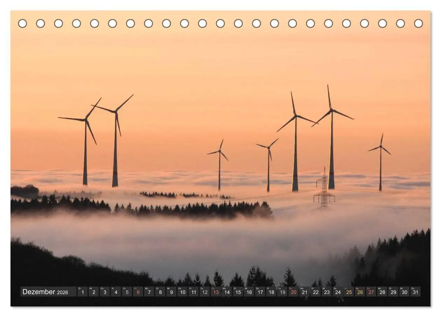
Task: Select day 21 in the calendar strip
Action: coord(304,292)
